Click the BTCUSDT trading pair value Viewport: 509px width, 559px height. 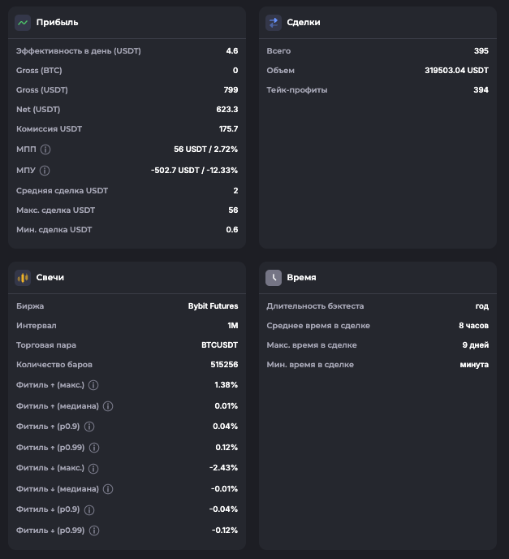tap(219, 345)
